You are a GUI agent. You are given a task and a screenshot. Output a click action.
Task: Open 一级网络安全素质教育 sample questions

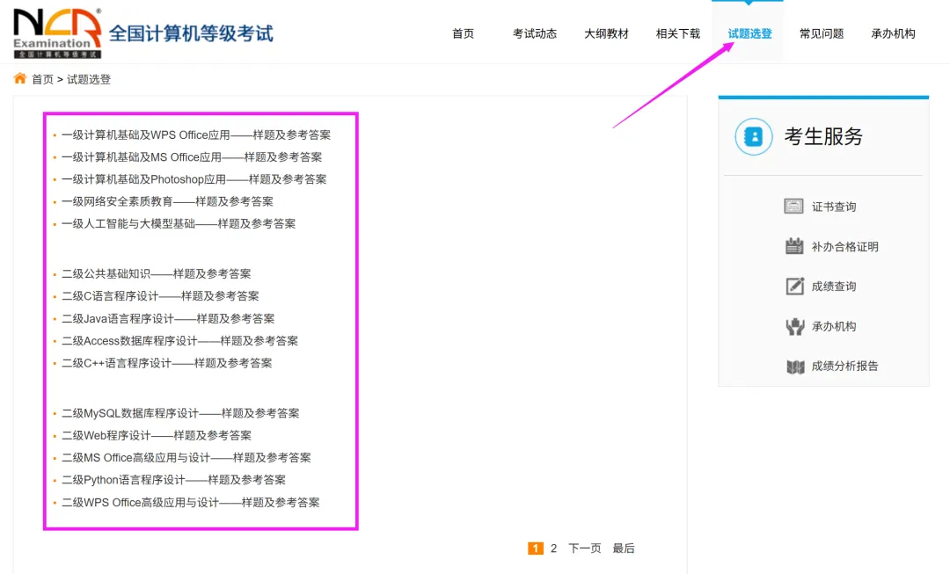(167, 201)
